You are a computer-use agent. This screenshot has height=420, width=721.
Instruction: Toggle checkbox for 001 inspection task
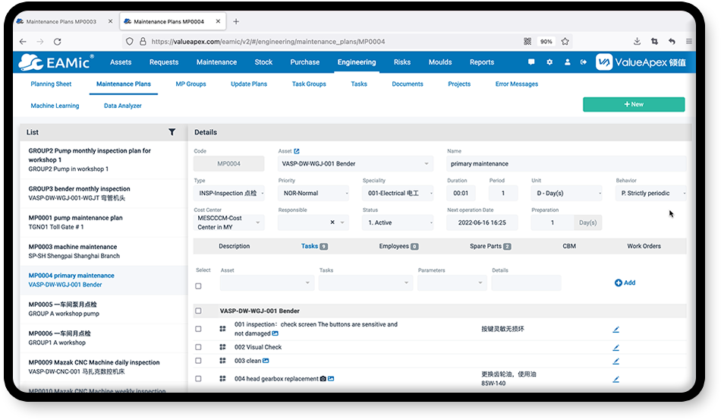point(198,329)
